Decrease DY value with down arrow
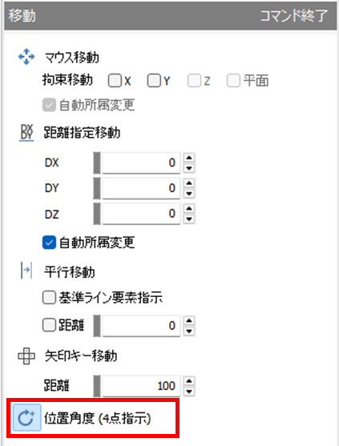 point(189,194)
